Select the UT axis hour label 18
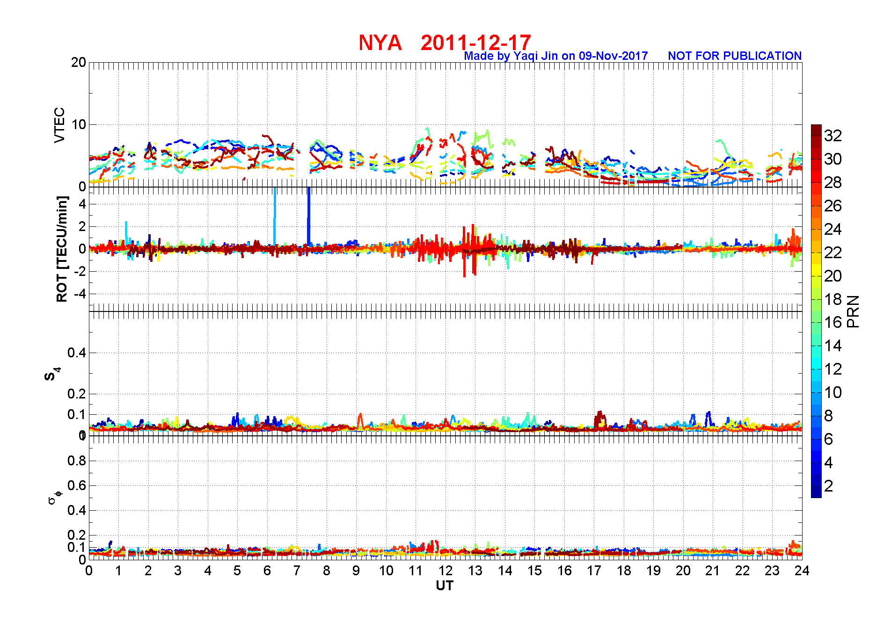The image size is (891, 622). [x=624, y=571]
